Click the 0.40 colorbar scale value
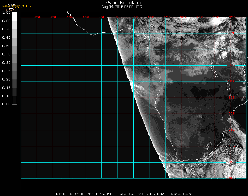This screenshot has width=248, height=196. 6,54
